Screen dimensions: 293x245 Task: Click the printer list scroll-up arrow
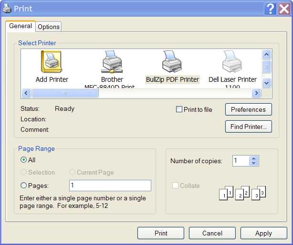pos(267,55)
